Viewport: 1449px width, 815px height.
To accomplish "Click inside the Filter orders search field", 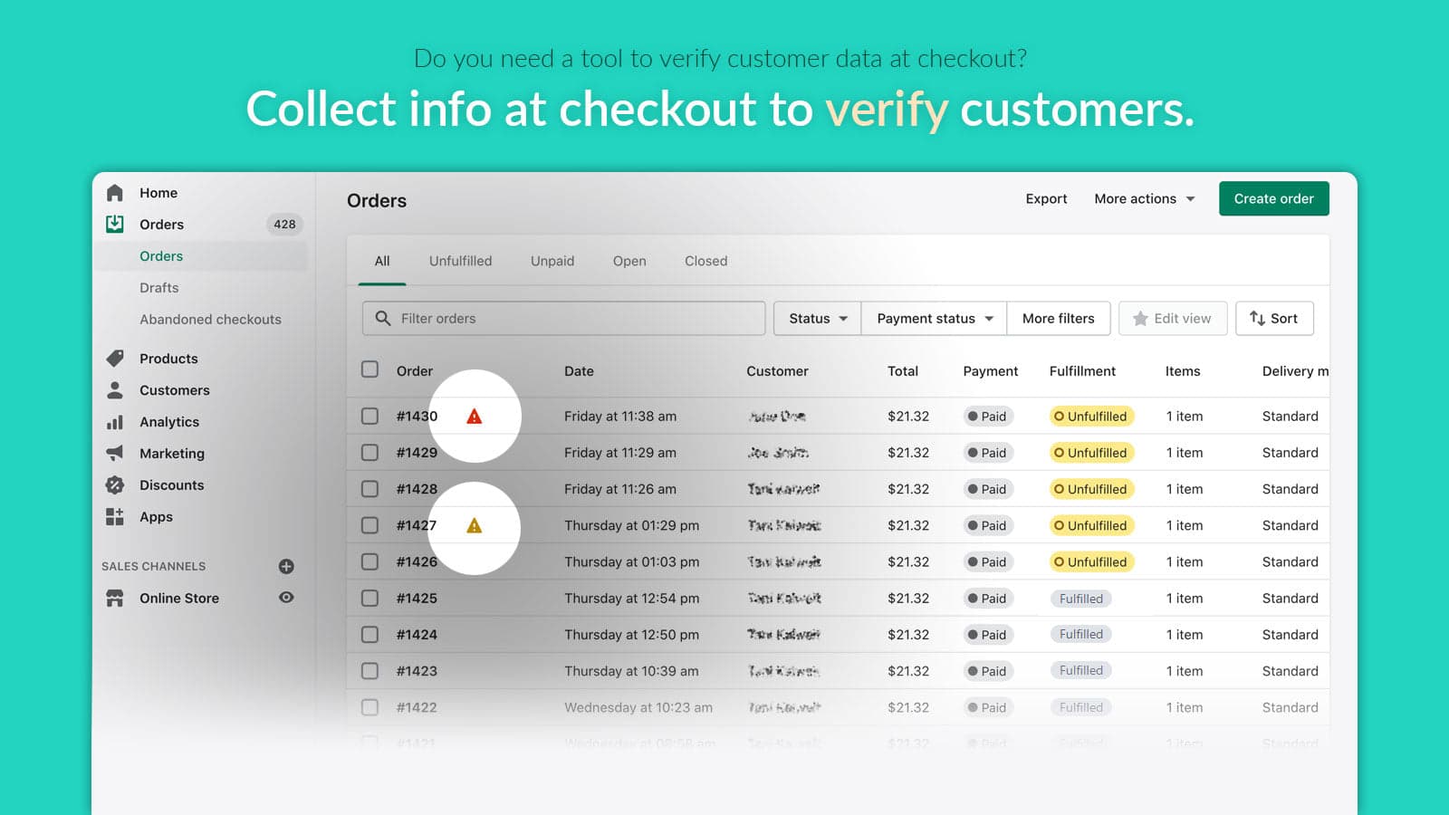I will [561, 318].
